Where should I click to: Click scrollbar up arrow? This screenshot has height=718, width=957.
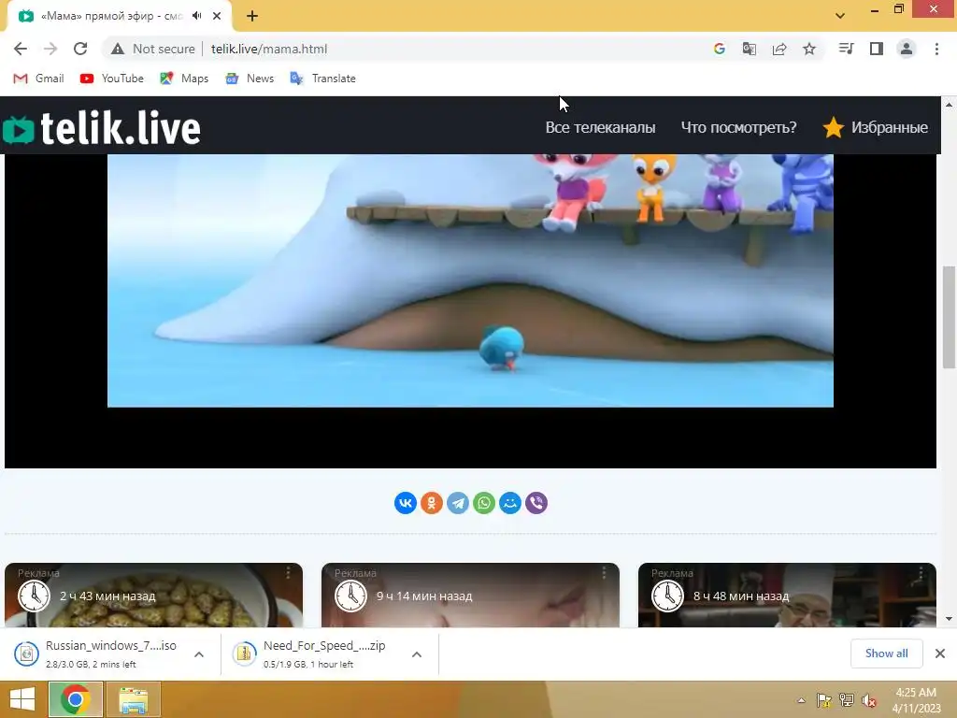click(x=949, y=105)
